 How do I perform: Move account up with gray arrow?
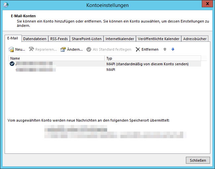coord(165,49)
